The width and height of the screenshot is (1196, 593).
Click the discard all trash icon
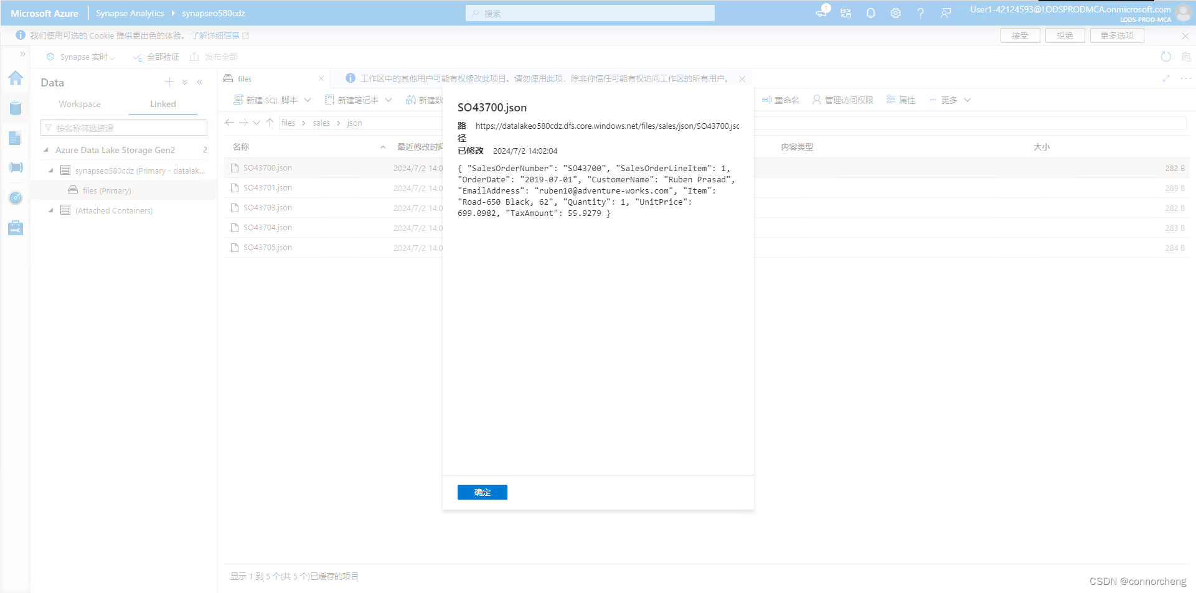tap(1186, 57)
